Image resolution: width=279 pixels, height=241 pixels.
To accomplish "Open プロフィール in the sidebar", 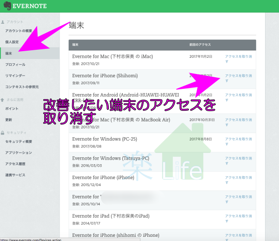I will [x=15, y=65].
